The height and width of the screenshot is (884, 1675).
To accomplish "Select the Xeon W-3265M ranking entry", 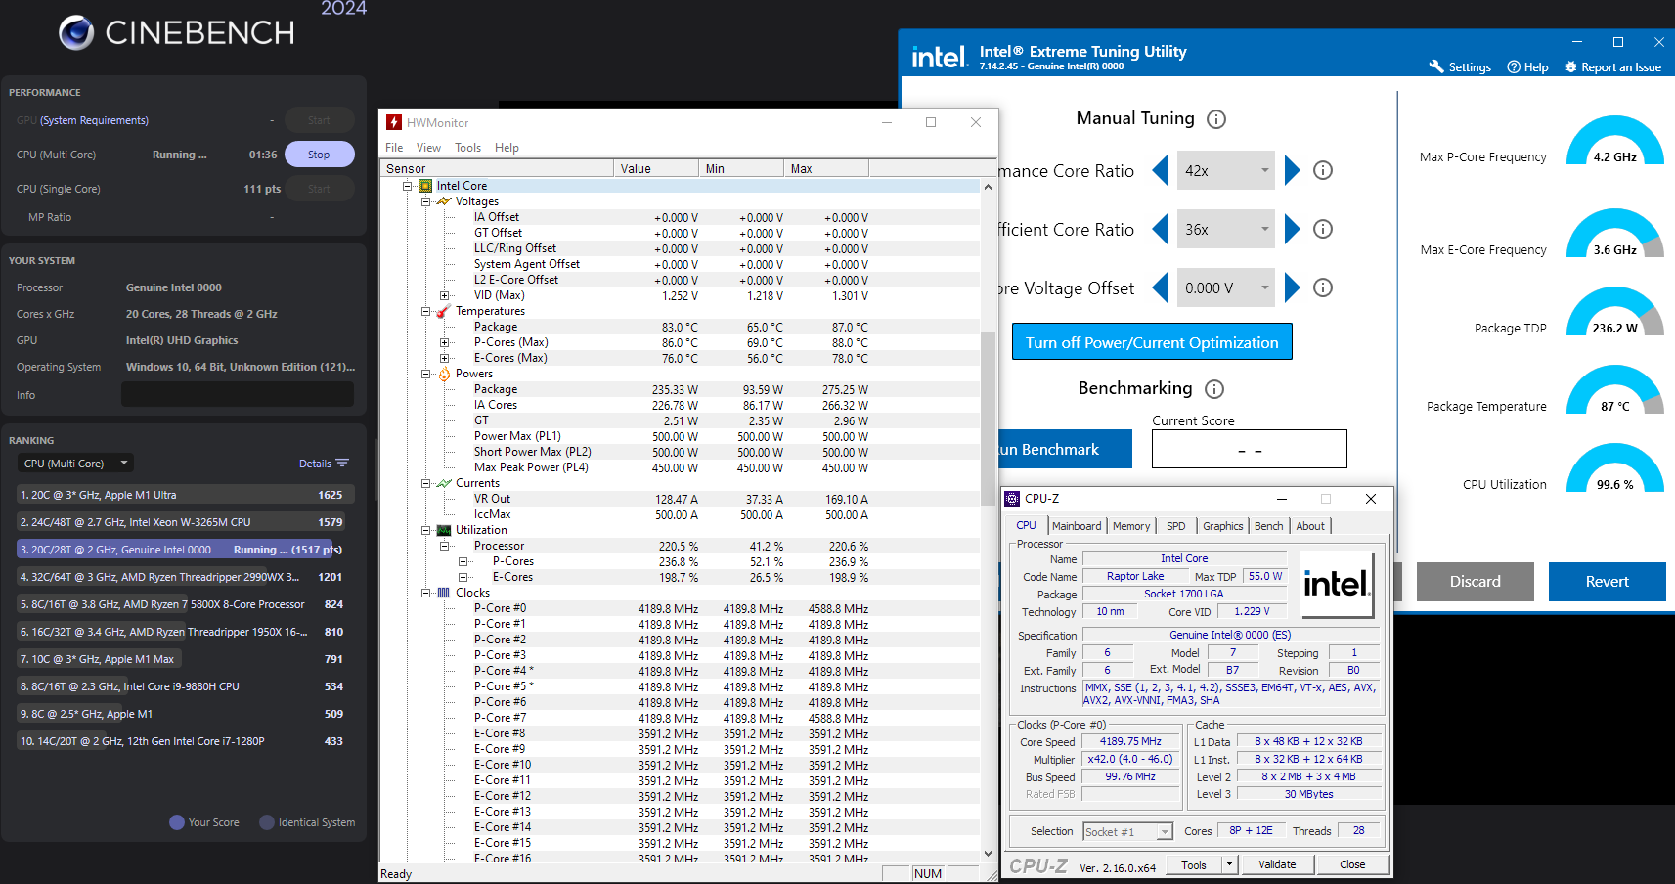I will 186,522.
